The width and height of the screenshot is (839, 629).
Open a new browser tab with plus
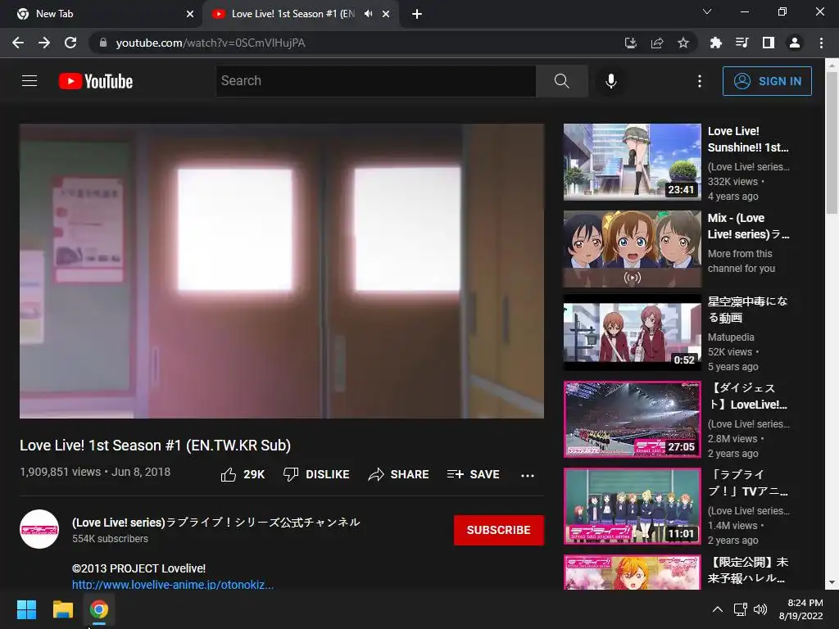coord(417,14)
